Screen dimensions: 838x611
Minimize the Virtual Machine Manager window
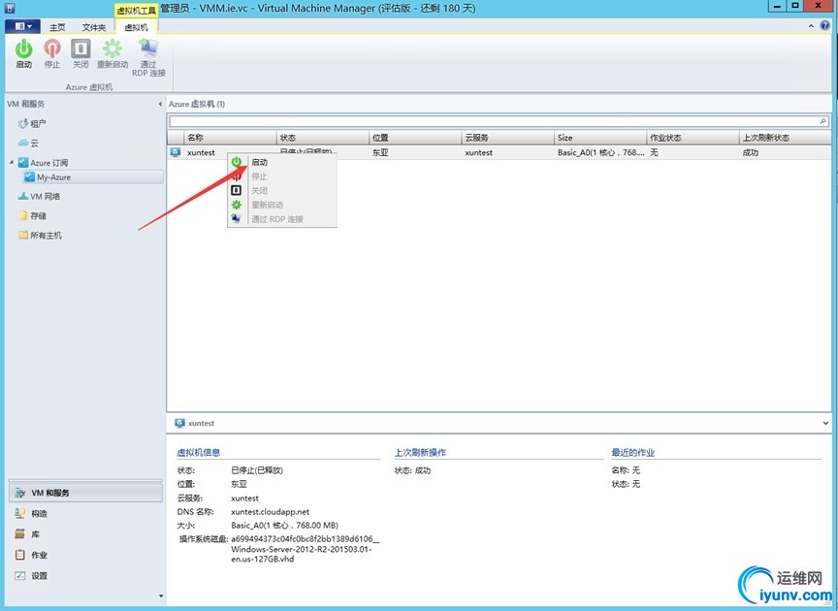click(777, 7)
